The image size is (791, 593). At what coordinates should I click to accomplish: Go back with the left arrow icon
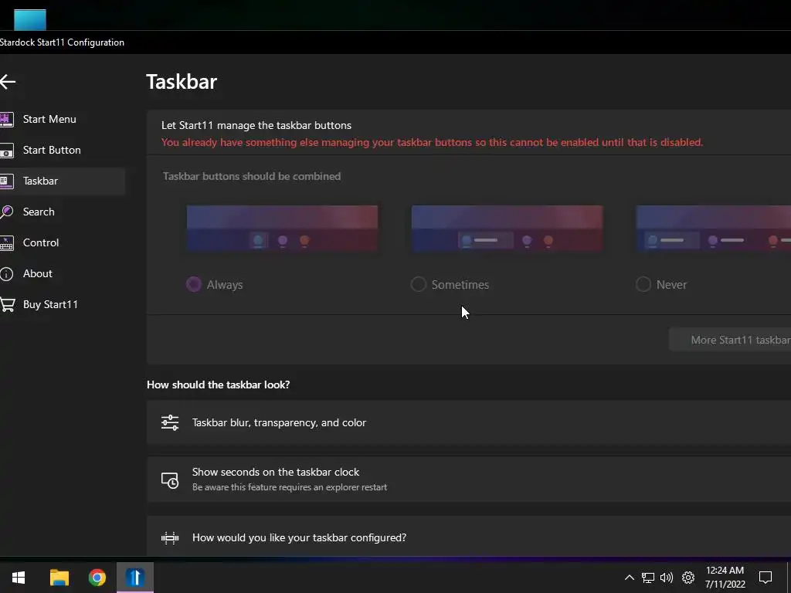8,81
